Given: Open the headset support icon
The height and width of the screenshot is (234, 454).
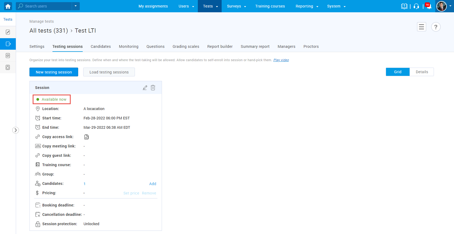Looking at the screenshot, I should click(x=416, y=6).
